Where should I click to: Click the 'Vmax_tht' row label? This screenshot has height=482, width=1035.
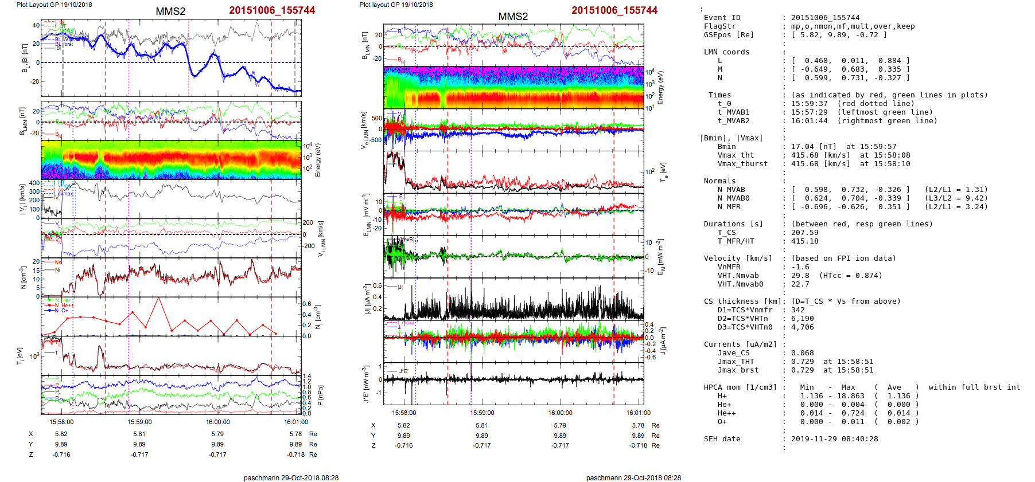[x=736, y=155]
